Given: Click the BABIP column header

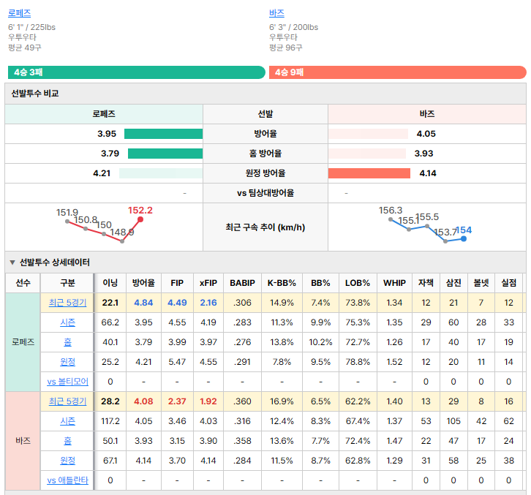Looking at the screenshot, I should click(x=243, y=283).
